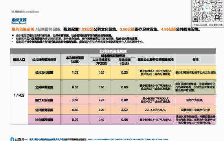Click the '2.52' land scale cell
The image size is (224, 141).
coord(125,110)
